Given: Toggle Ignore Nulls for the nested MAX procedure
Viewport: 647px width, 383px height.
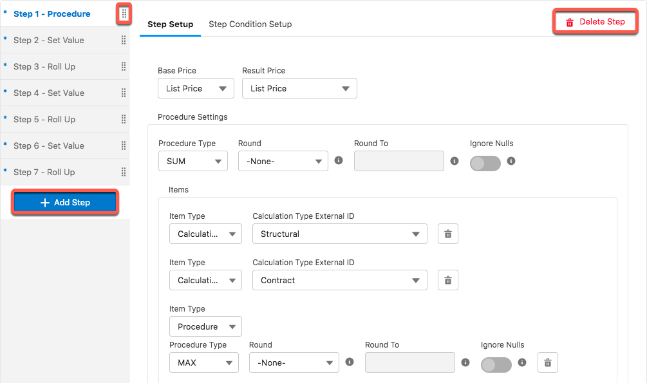Looking at the screenshot, I should tap(496, 365).
